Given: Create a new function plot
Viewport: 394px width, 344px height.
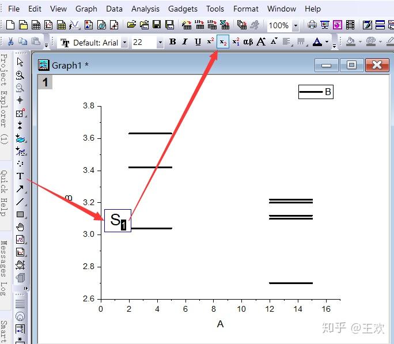Looking at the screenshot, I should [74, 25].
